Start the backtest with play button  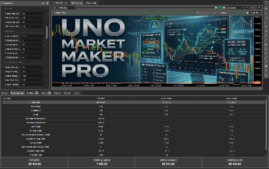pos(247,8)
